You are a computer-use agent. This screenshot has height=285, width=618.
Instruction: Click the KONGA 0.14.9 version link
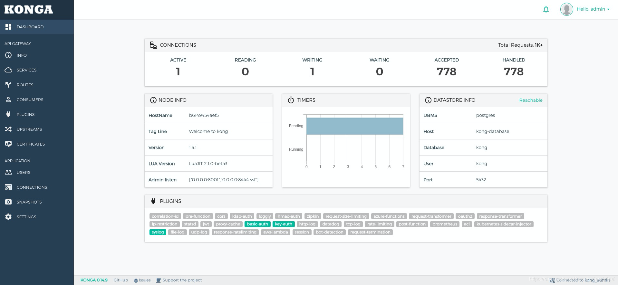coord(94,280)
